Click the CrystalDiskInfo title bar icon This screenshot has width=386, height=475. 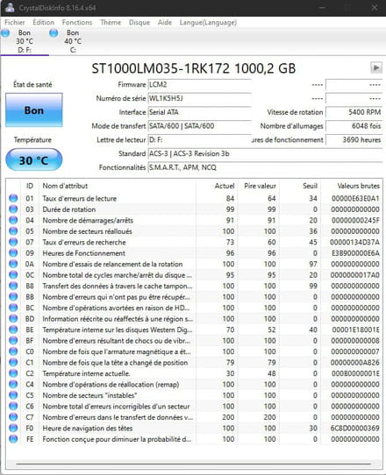click(10, 8)
